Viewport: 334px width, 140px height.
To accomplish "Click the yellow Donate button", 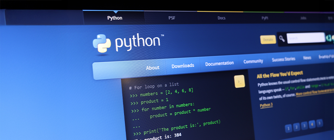I will tap(268, 40).
